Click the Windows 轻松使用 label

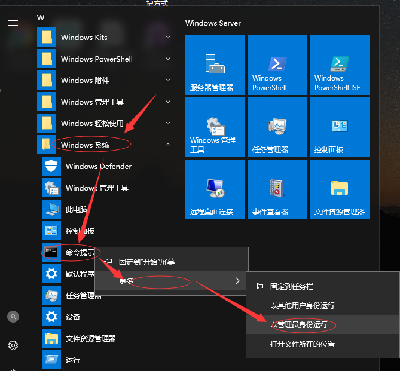click(x=92, y=124)
